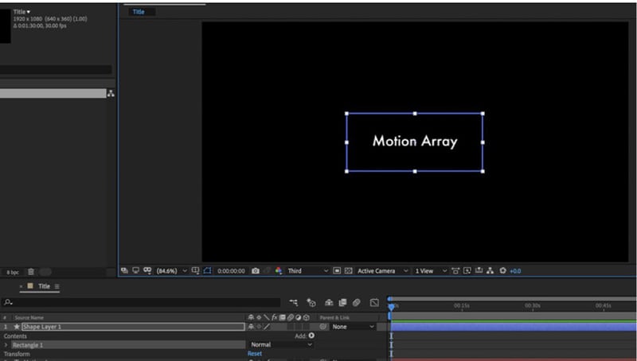Close the Title timeline tab
The width and height of the screenshot is (637, 361).
(21, 286)
